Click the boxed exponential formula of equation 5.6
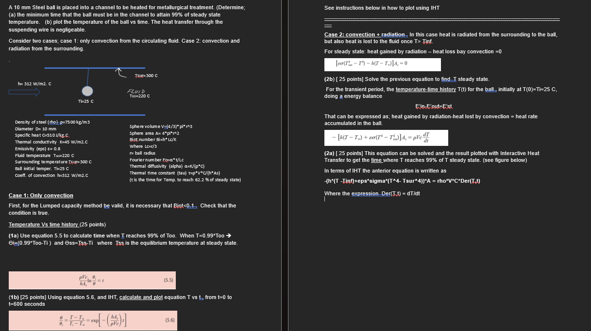The height and width of the screenshot is (331, 591). (x=92, y=320)
